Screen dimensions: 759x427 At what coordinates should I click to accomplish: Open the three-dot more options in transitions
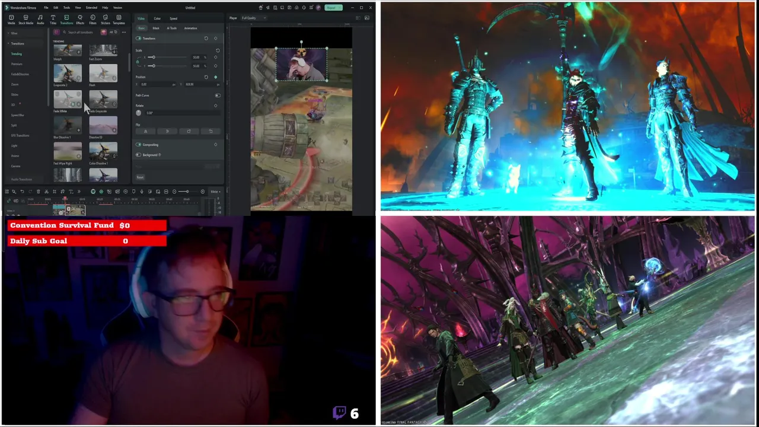[124, 32]
